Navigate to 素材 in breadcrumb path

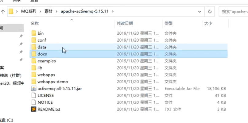(x=49, y=12)
